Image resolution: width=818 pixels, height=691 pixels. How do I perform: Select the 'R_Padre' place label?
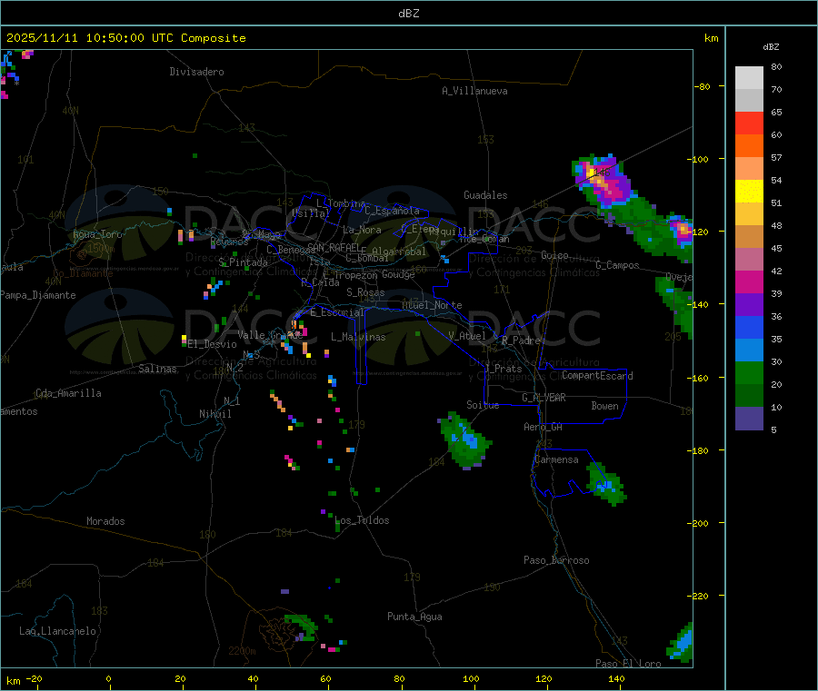click(521, 341)
